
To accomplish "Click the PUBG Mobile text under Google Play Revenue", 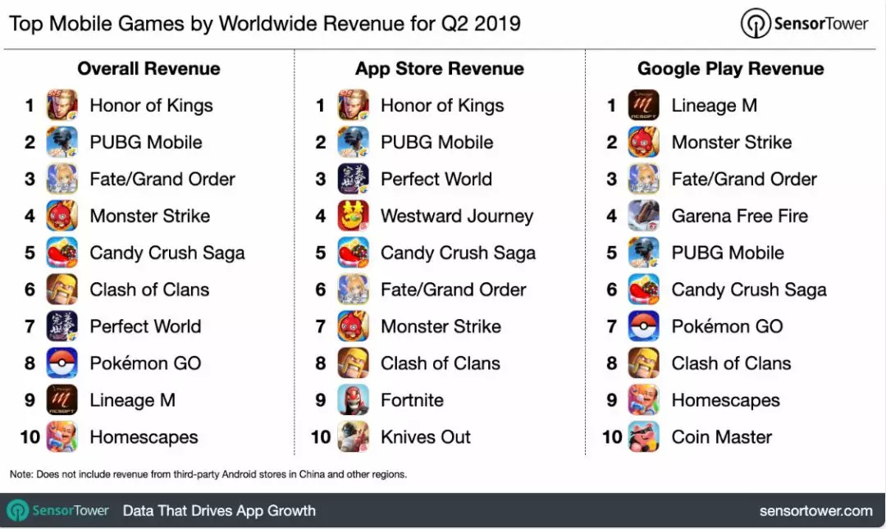I will [x=728, y=253].
